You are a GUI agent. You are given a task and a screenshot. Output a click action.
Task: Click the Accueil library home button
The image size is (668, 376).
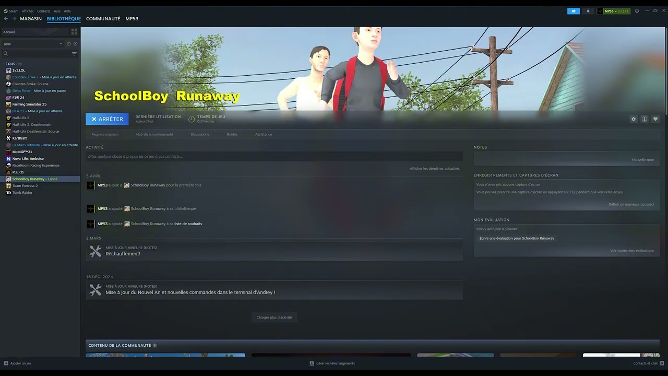pos(34,32)
